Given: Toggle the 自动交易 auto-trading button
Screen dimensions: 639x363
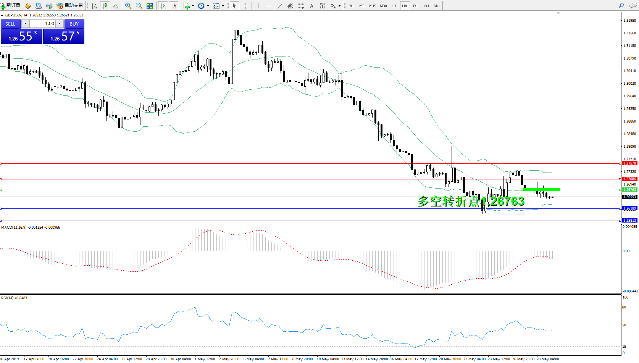Looking at the screenshot, I should point(70,6).
